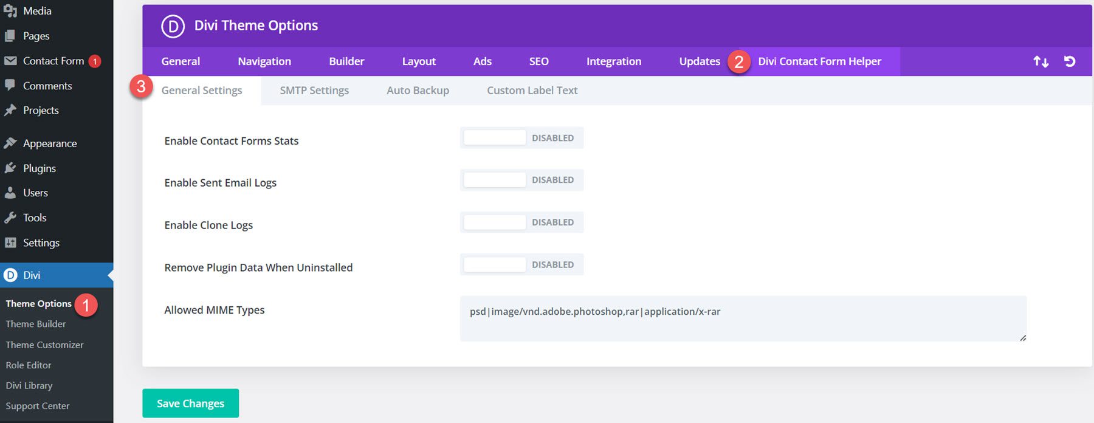
Task: Click the Users icon in sidebar
Action: point(10,193)
